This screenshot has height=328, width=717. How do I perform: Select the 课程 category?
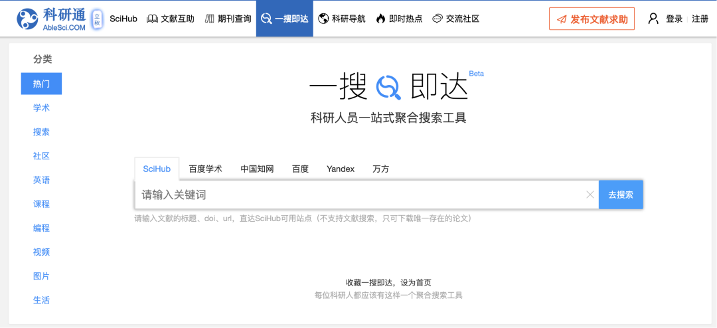pos(41,204)
